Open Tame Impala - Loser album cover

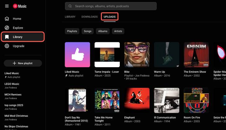107,55
